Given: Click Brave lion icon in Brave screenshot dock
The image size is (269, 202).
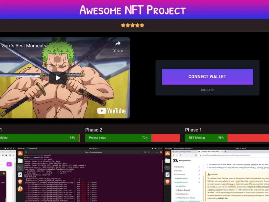Looking at the screenshot, I should click(x=167, y=182).
